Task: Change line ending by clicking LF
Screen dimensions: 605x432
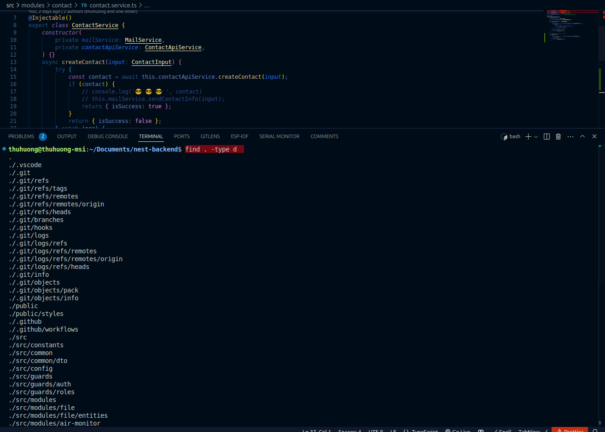Action: (393, 430)
